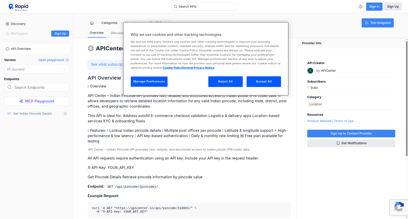Click the GET /api/pincode/{pincode}/ endpoint code
Image resolution: width=408 pixels, height=219 pixels.
point(133,187)
